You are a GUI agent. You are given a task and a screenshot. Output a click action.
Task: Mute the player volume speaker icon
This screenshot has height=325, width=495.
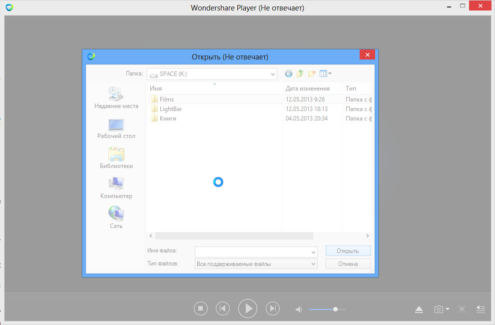coord(299,309)
